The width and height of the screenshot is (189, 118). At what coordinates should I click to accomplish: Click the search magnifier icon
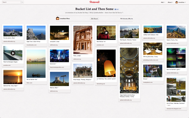coord(23,2)
